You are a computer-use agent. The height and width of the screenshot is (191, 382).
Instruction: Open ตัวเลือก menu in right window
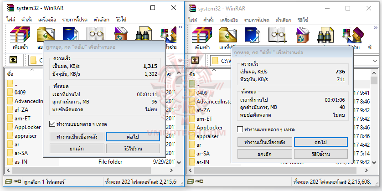284,20
